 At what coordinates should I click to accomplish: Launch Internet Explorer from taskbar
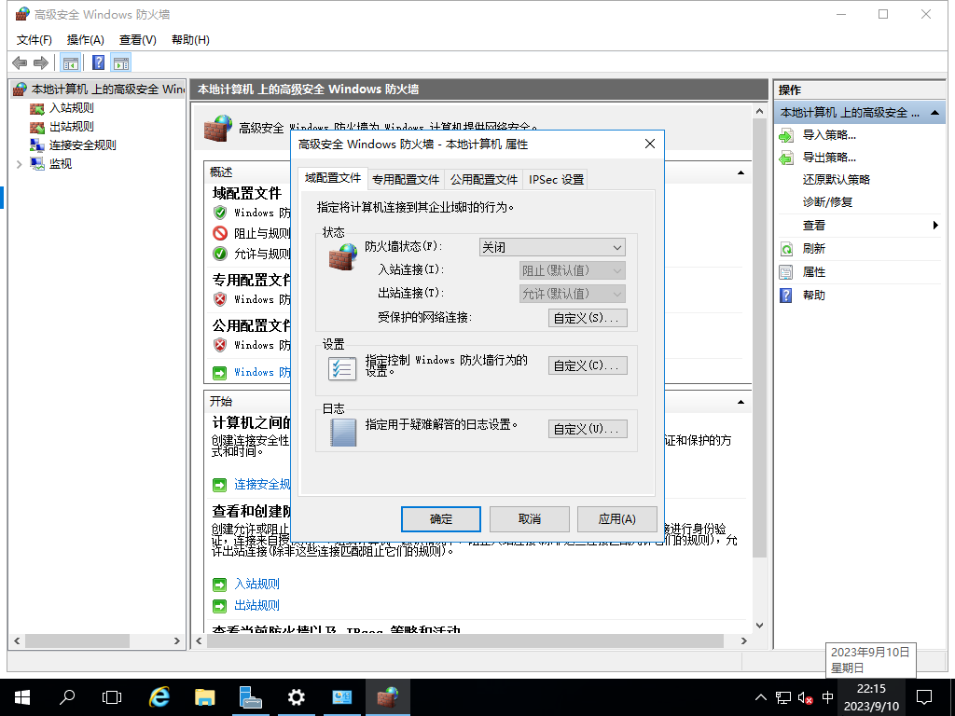pos(159,697)
